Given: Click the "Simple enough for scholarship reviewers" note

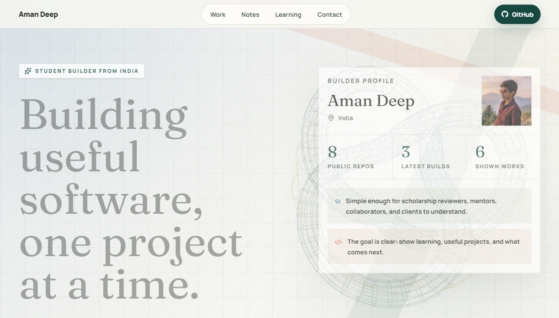Looking at the screenshot, I should [429, 206].
